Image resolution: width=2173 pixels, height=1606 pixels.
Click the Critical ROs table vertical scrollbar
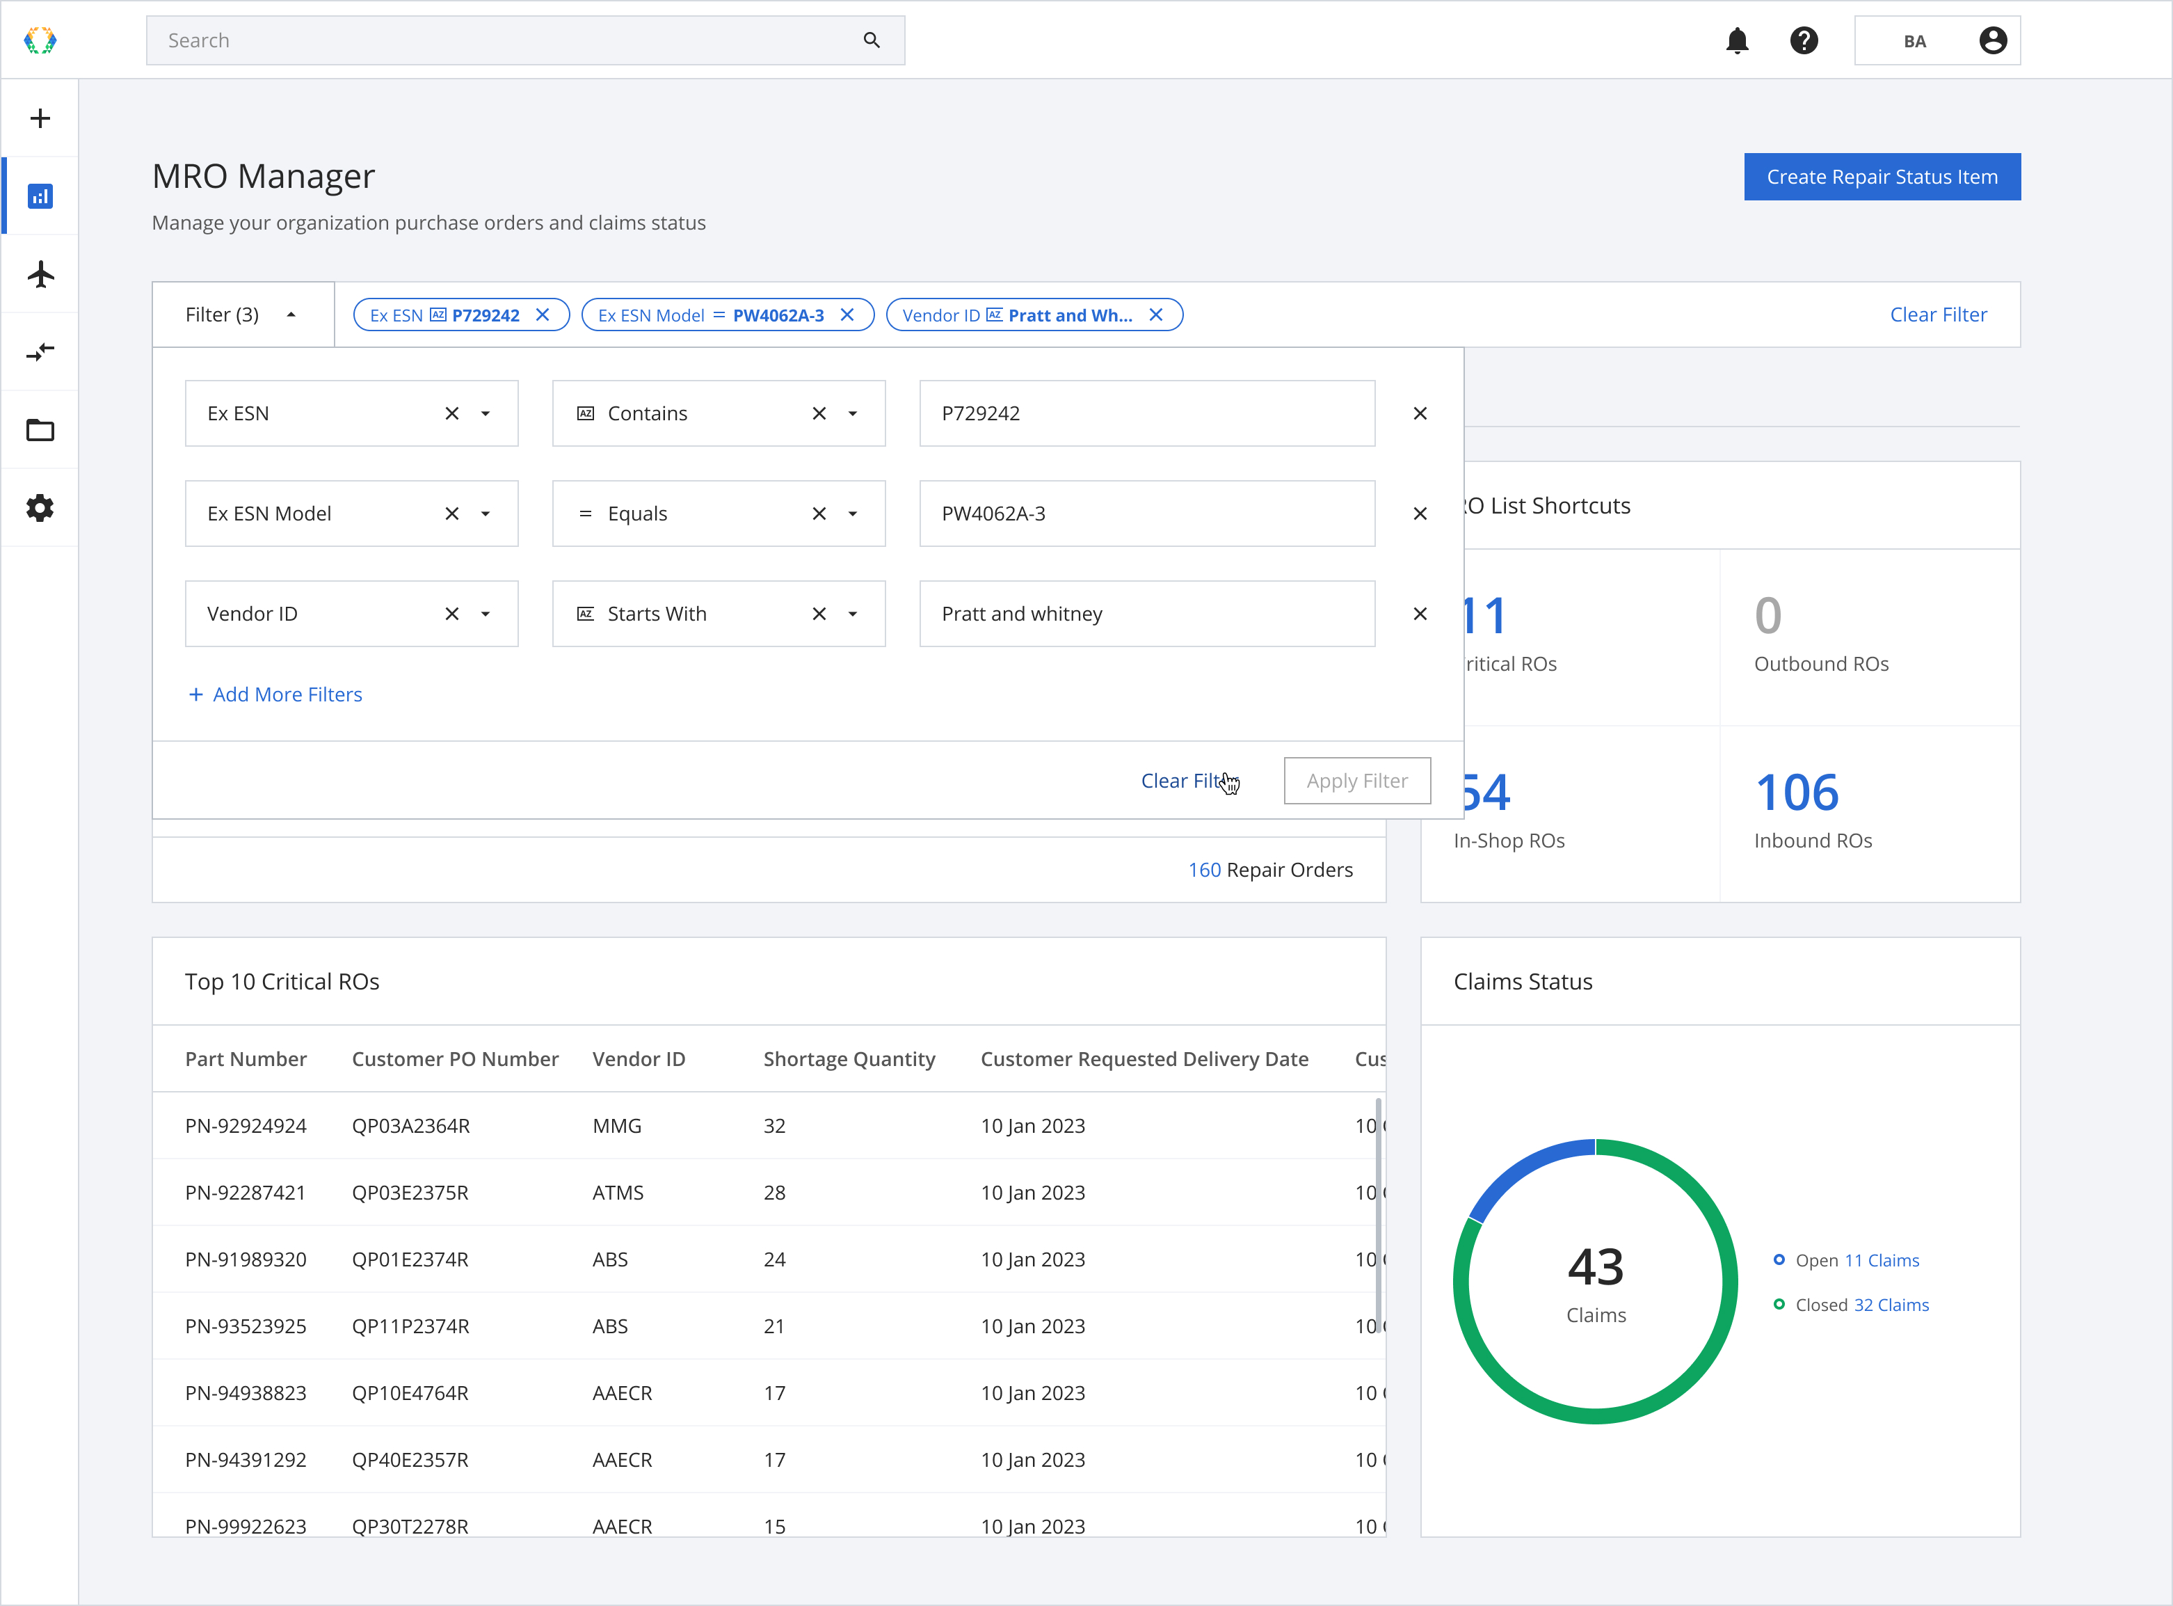click(1378, 1215)
